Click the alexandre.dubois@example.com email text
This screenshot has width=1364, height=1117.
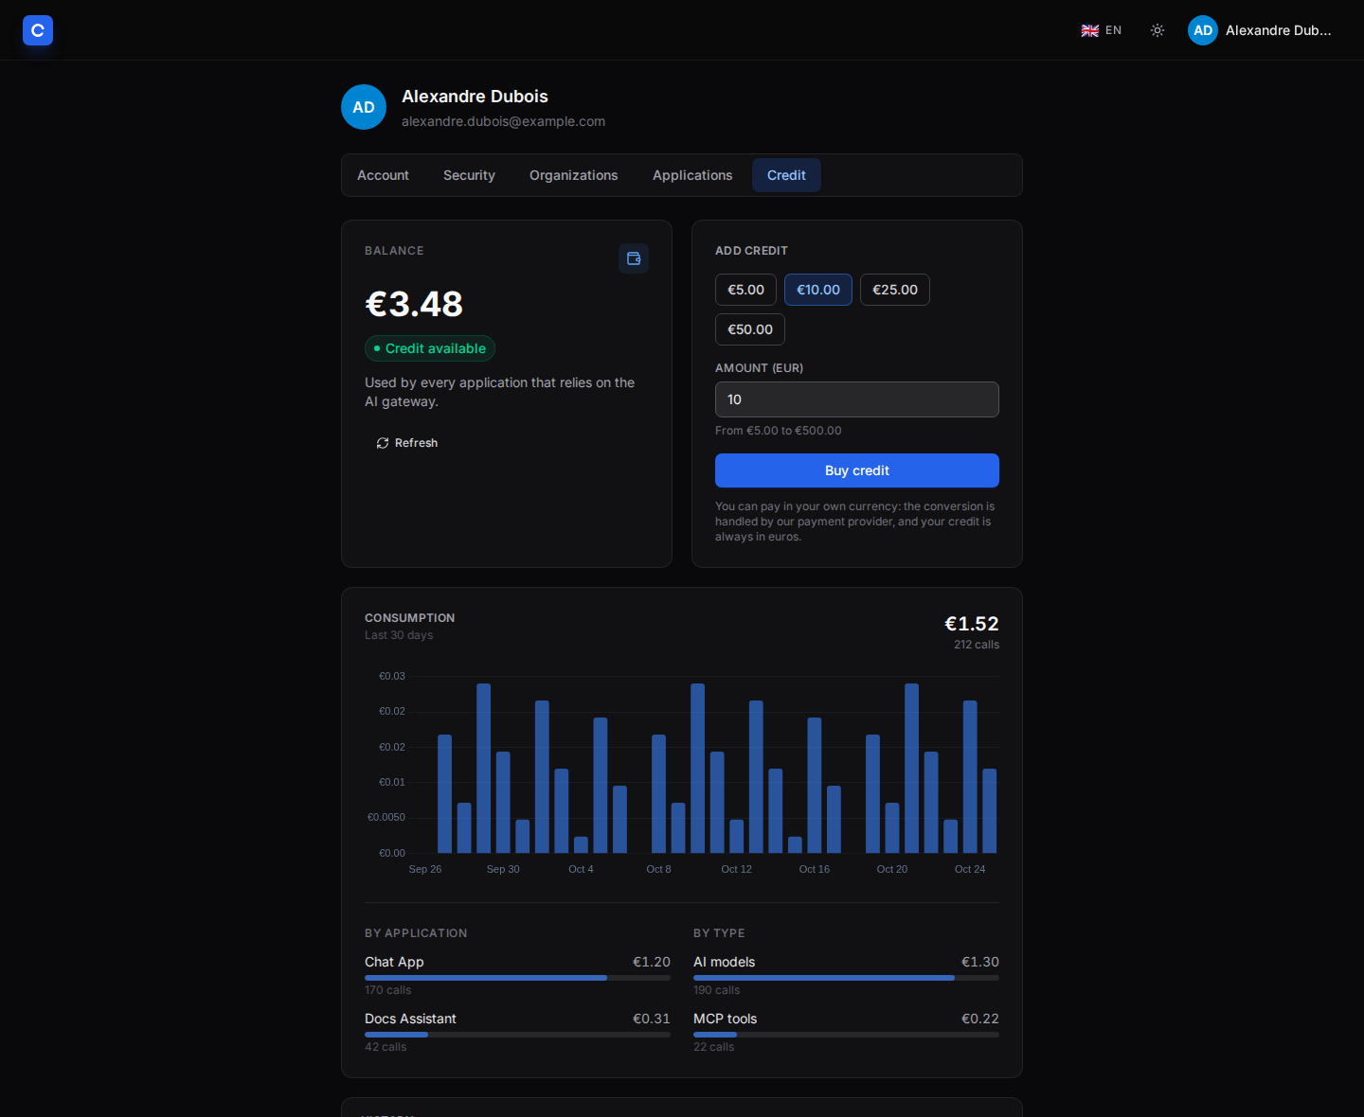(503, 121)
